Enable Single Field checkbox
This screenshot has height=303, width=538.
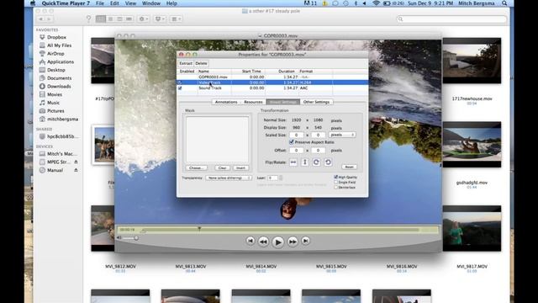pos(336,182)
